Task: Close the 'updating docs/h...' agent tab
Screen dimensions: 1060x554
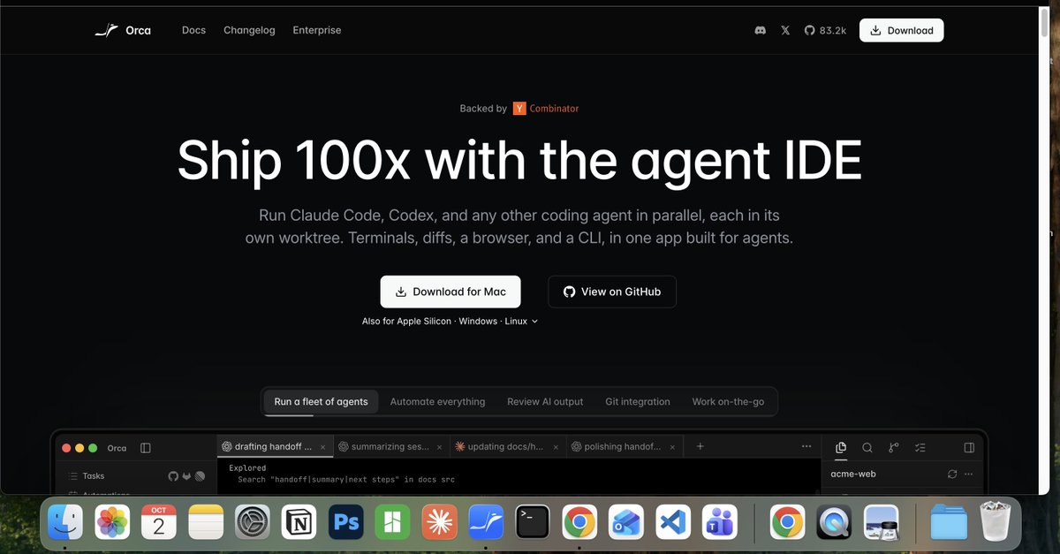Action: pos(556,447)
